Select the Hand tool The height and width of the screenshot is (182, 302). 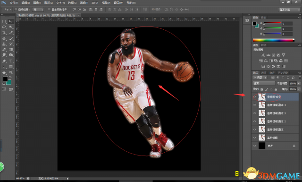click(4, 73)
